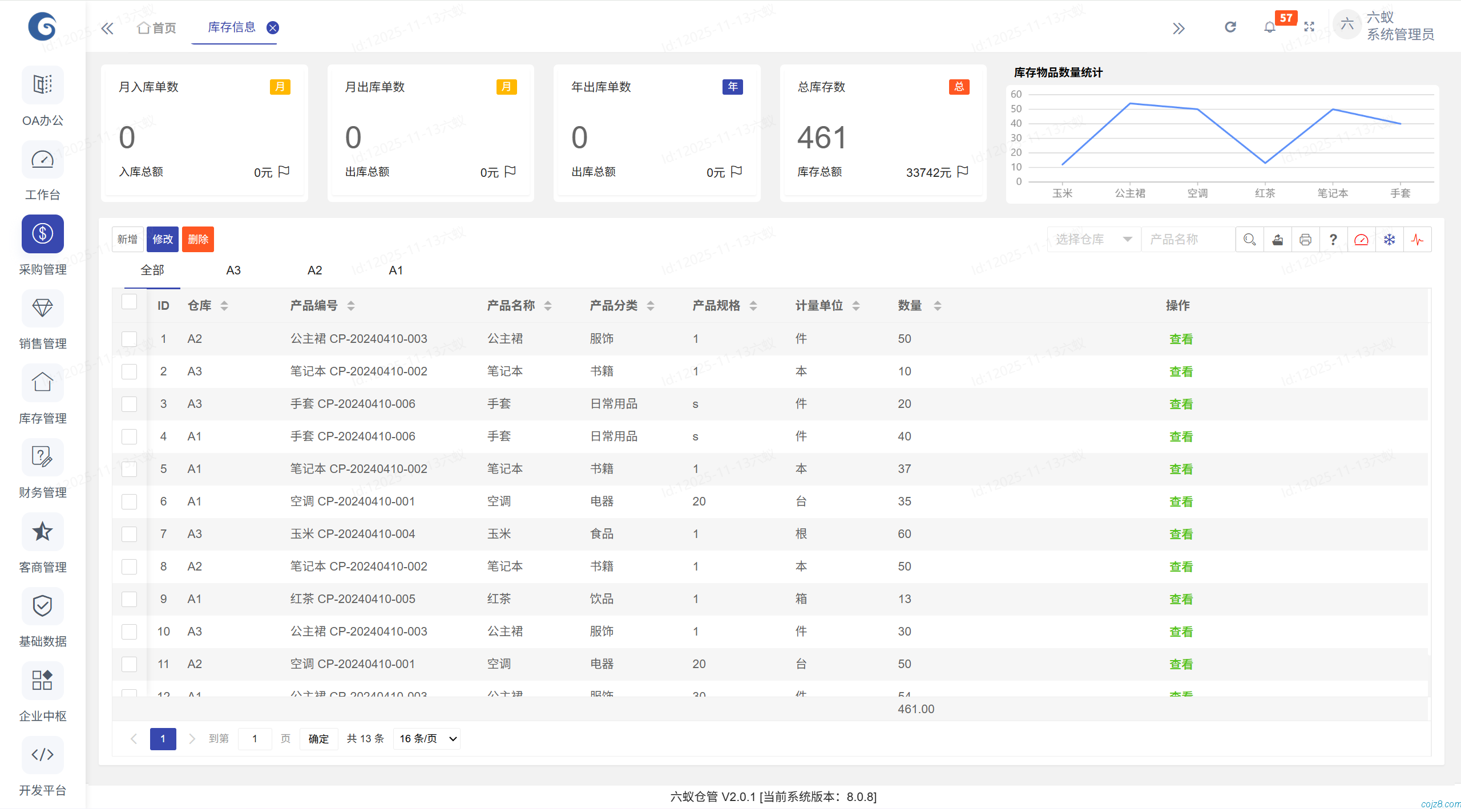Check the select-all checkbox in table header
The width and height of the screenshot is (1461, 809).
[130, 302]
